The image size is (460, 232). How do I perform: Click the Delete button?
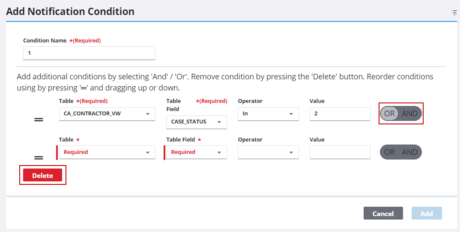[42, 175]
